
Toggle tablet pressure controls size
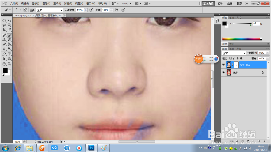coord(123,10)
